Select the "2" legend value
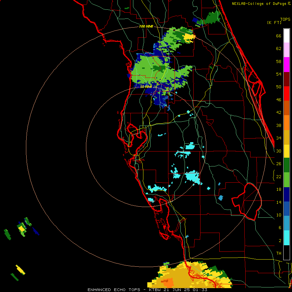 tap(280, 241)
